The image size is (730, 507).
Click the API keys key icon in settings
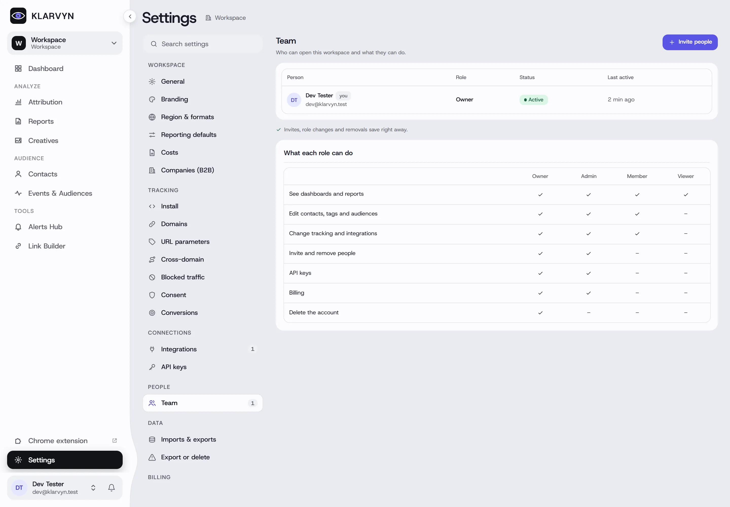(x=152, y=367)
